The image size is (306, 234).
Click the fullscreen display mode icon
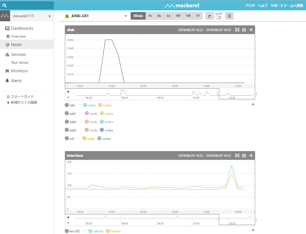pyautogui.click(x=229, y=16)
